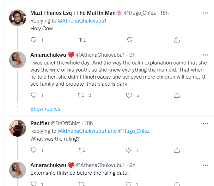Retweet the "Holy Cow" tweet
Viewport: 214px width, 186px height.
coord(82,40)
